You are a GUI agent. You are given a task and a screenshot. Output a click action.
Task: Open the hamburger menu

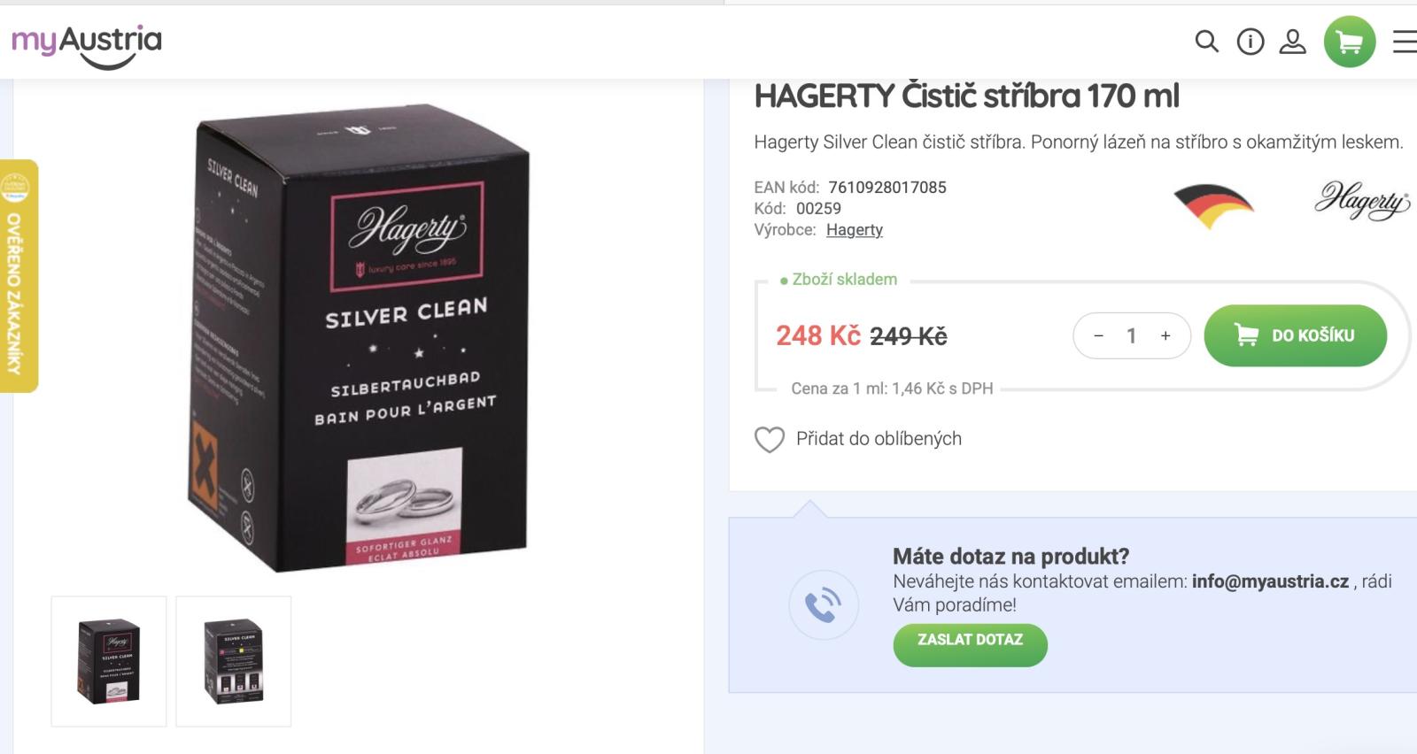click(1405, 42)
